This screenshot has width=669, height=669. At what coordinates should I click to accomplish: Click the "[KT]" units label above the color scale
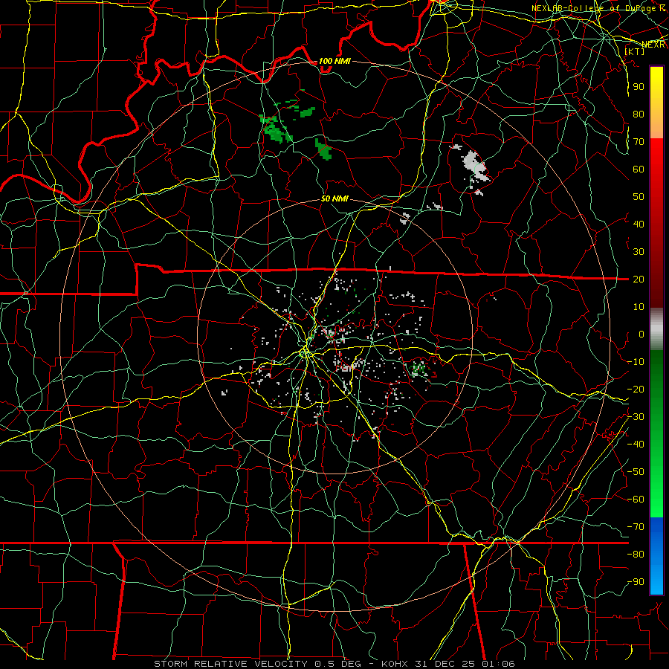tap(635, 51)
